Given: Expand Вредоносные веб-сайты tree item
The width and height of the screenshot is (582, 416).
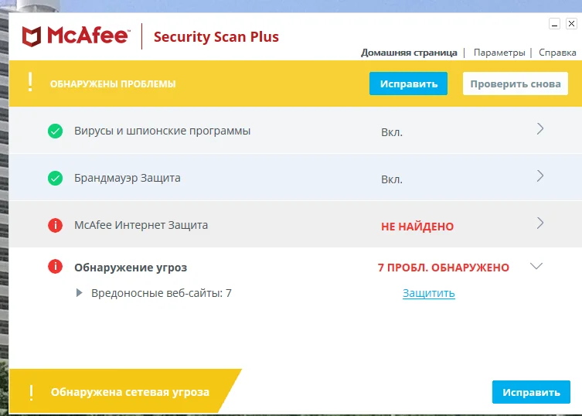Looking at the screenshot, I should [x=80, y=293].
